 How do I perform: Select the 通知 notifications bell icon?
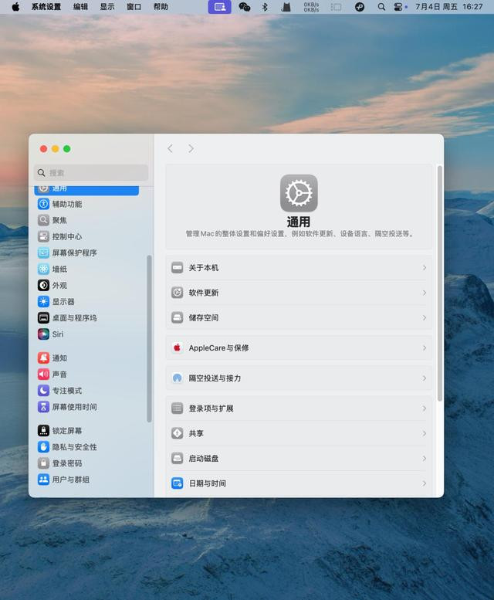pyautogui.click(x=43, y=358)
